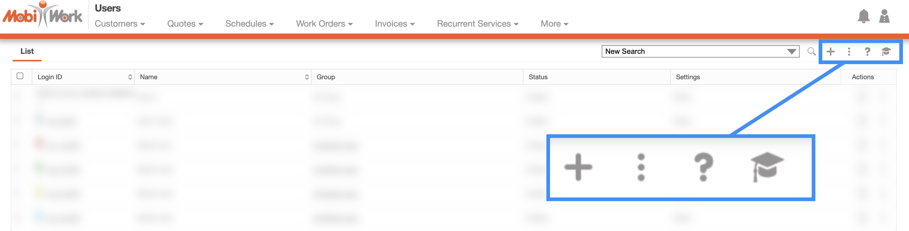Open the Recurrent Services menu
Screen dimensions: 909x231
click(x=478, y=24)
